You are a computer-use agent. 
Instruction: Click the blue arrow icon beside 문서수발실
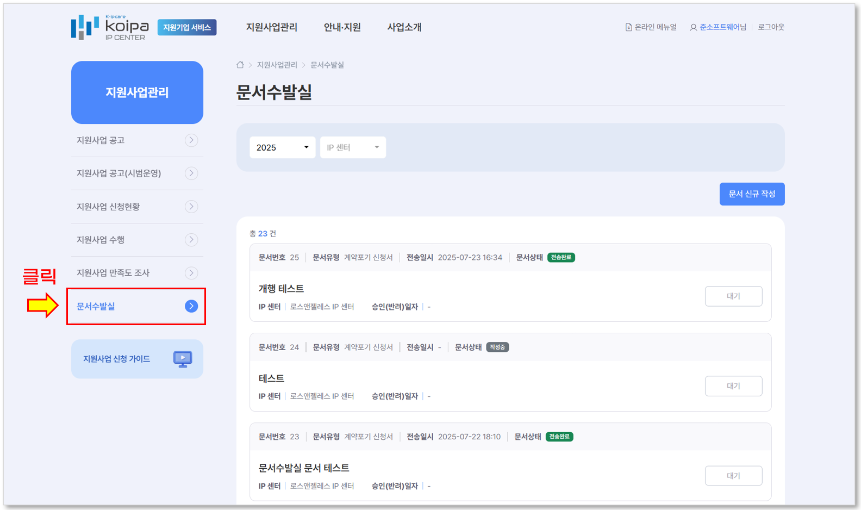point(191,306)
